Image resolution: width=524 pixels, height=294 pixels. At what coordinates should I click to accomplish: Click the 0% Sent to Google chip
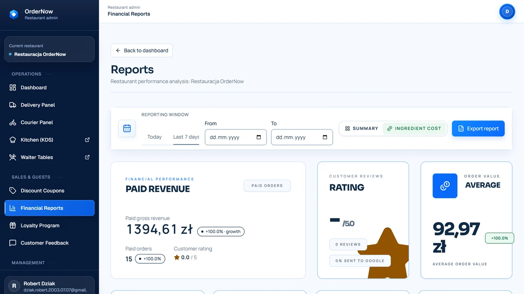[x=360, y=261]
